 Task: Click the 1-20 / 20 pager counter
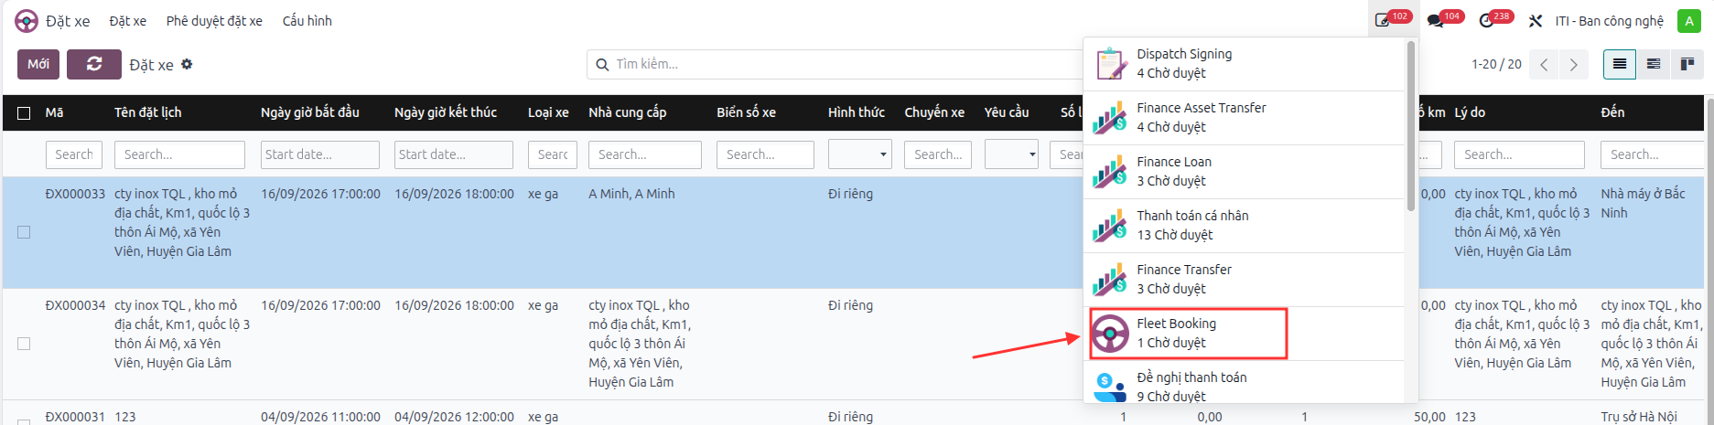pos(1496,64)
